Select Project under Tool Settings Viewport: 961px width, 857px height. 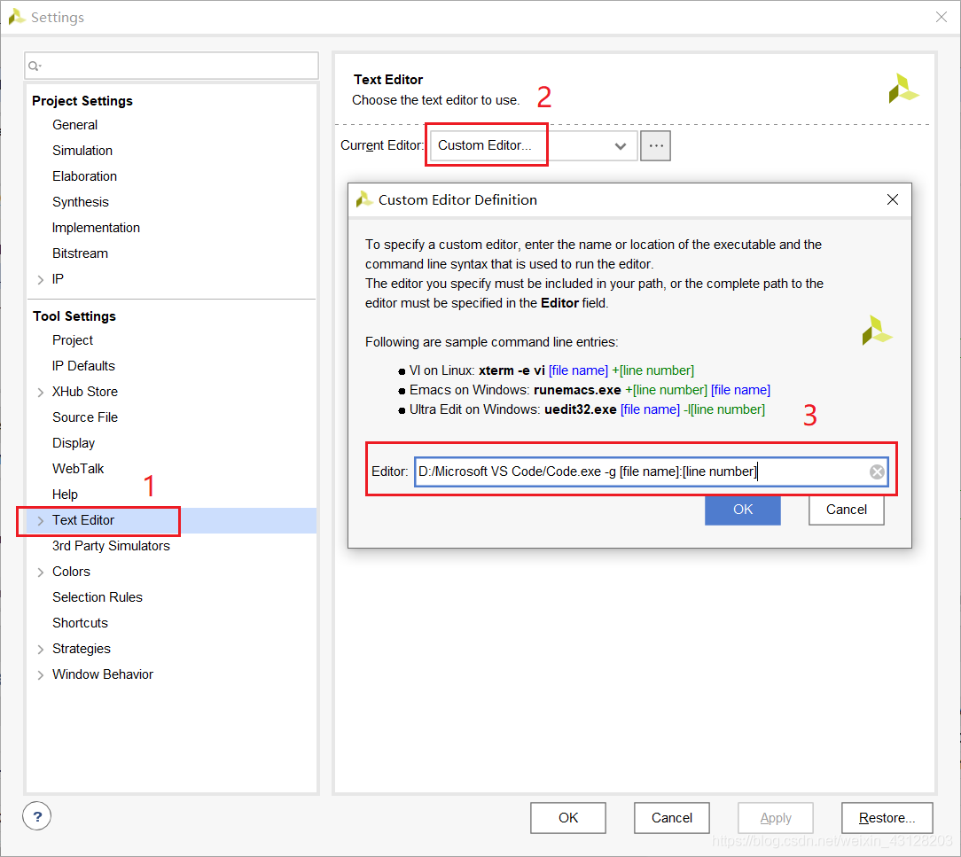73,340
